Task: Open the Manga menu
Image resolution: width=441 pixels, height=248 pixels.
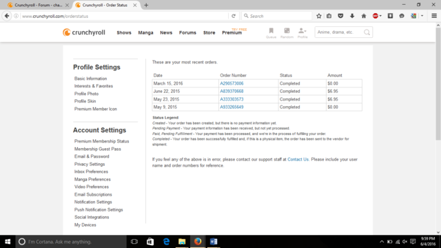Action: pos(145,32)
